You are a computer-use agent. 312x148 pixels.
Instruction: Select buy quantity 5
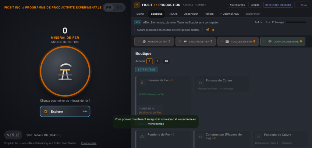tap(158, 61)
